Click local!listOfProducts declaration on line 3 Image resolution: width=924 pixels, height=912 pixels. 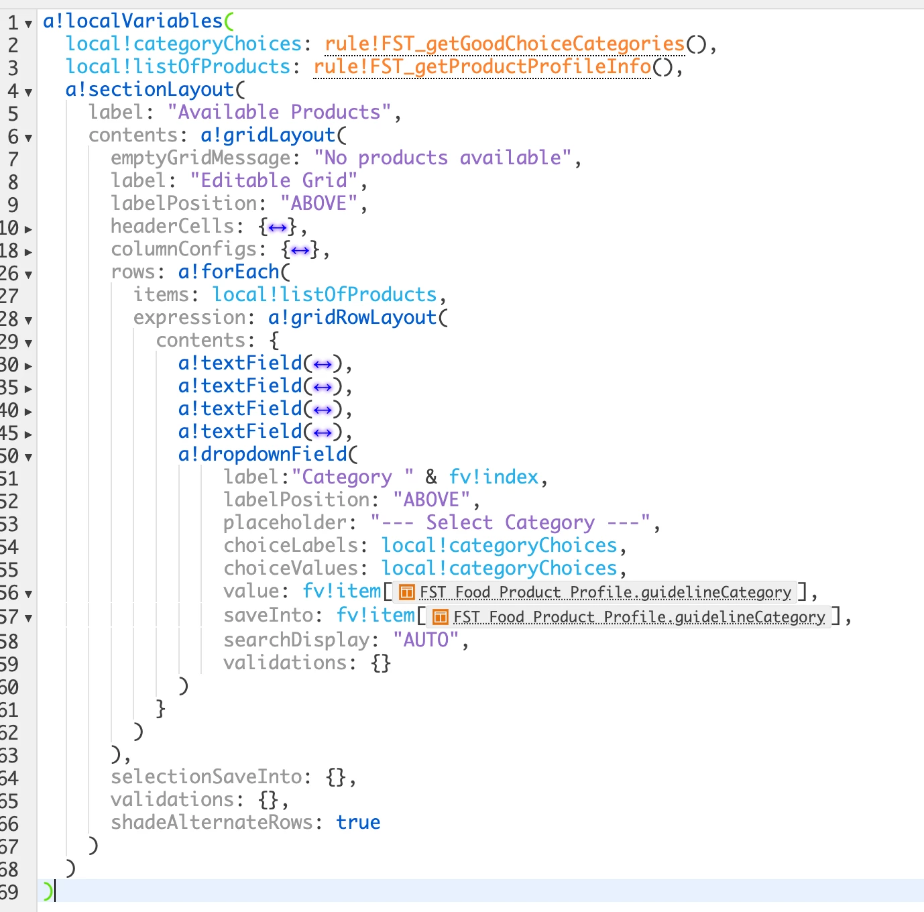point(178,67)
